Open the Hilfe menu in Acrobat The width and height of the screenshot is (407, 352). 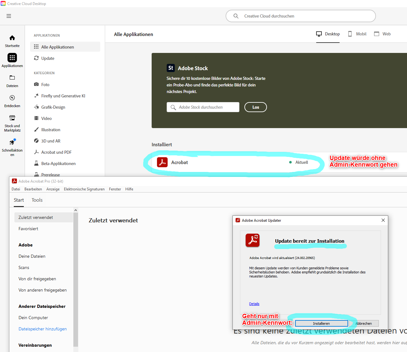click(x=129, y=189)
